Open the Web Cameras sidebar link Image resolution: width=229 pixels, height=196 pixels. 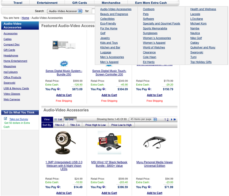point(12,99)
